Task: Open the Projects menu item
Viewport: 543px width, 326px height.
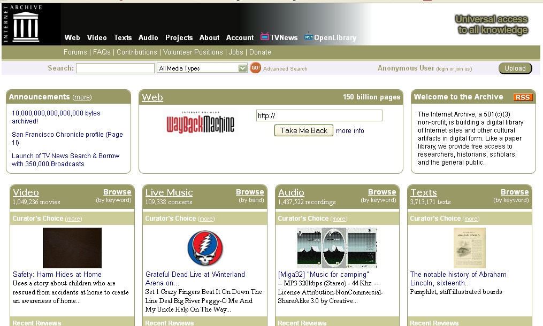Action: tap(179, 38)
